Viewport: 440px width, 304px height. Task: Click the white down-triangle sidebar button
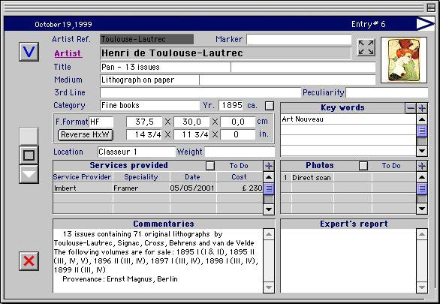(29, 174)
